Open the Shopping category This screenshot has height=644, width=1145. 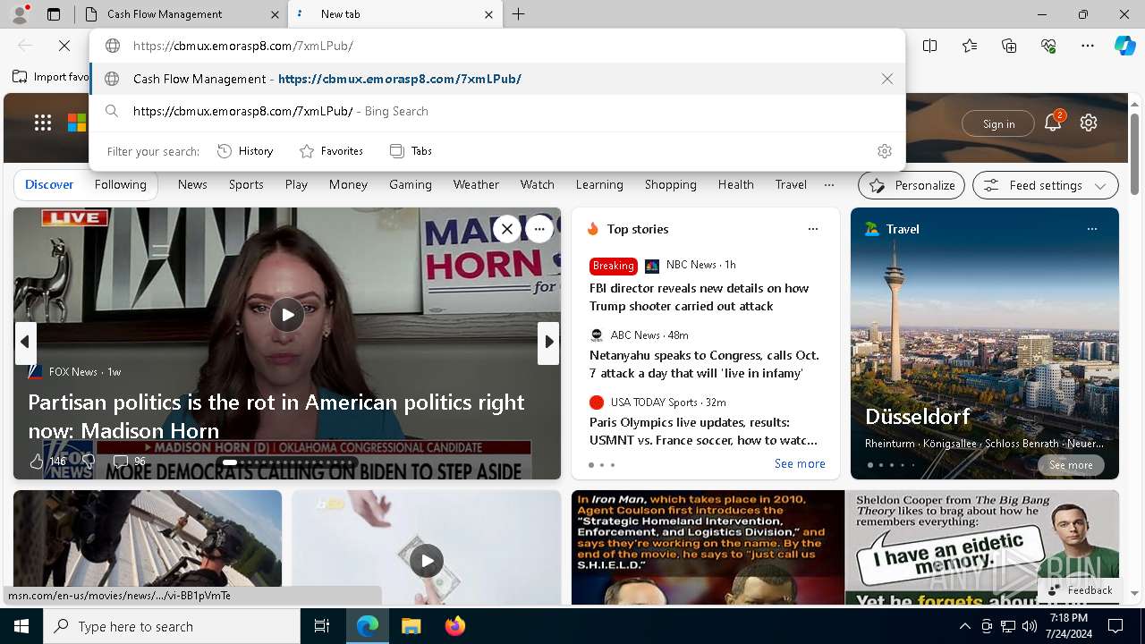(x=671, y=184)
